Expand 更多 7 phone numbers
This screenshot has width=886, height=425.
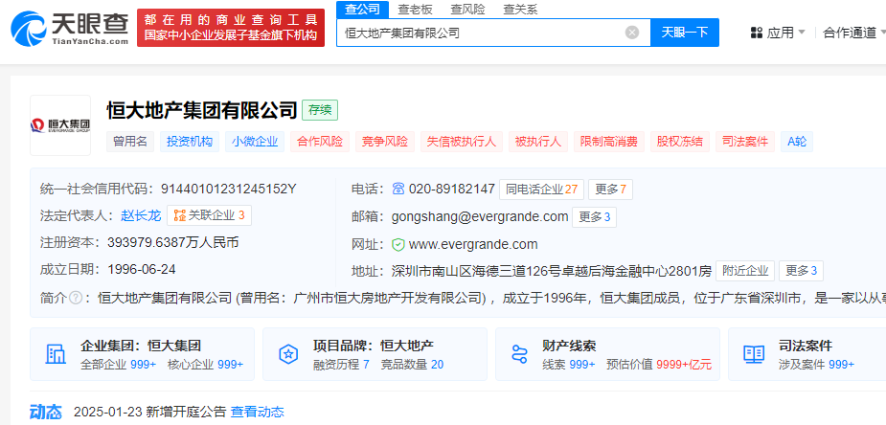pyautogui.click(x=609, y=189)
